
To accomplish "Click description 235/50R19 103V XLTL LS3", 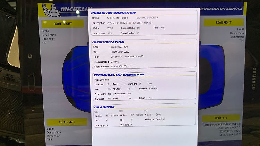I will tap(122, 23).
